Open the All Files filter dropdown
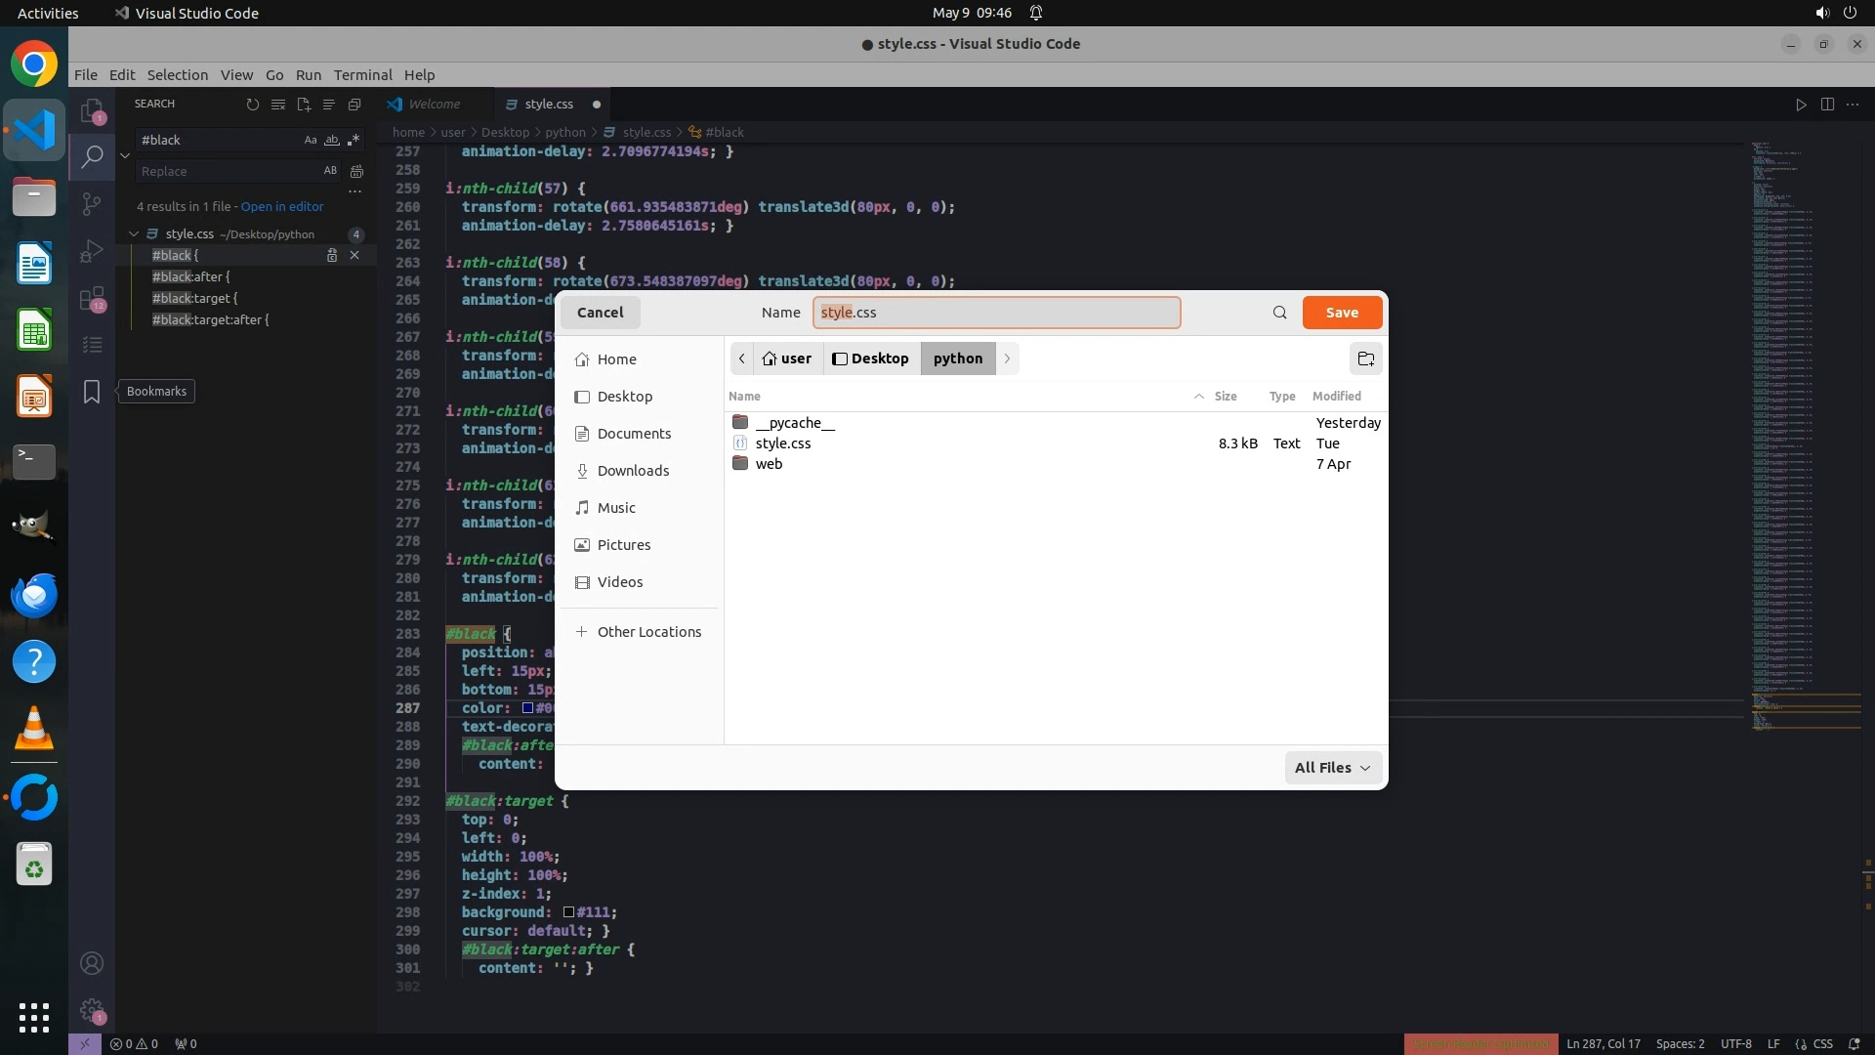Viewport: 1875px width, 1055px height. [x=1333, y=768]
